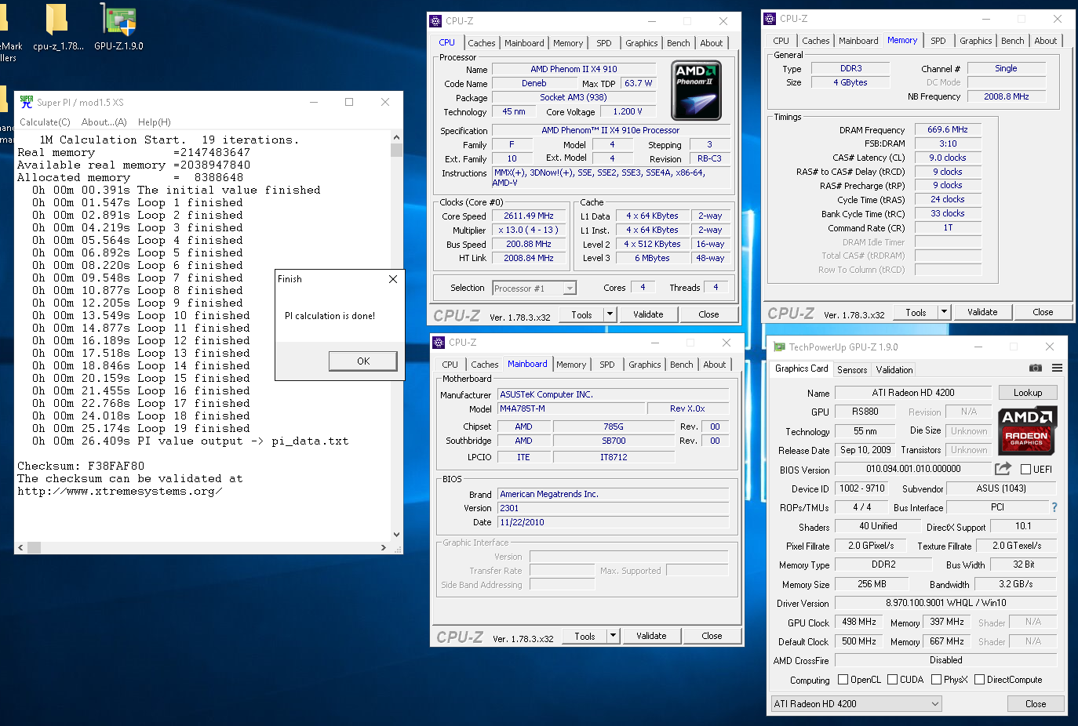Click the Driver Version field in GPU-Z

(945, 603)
